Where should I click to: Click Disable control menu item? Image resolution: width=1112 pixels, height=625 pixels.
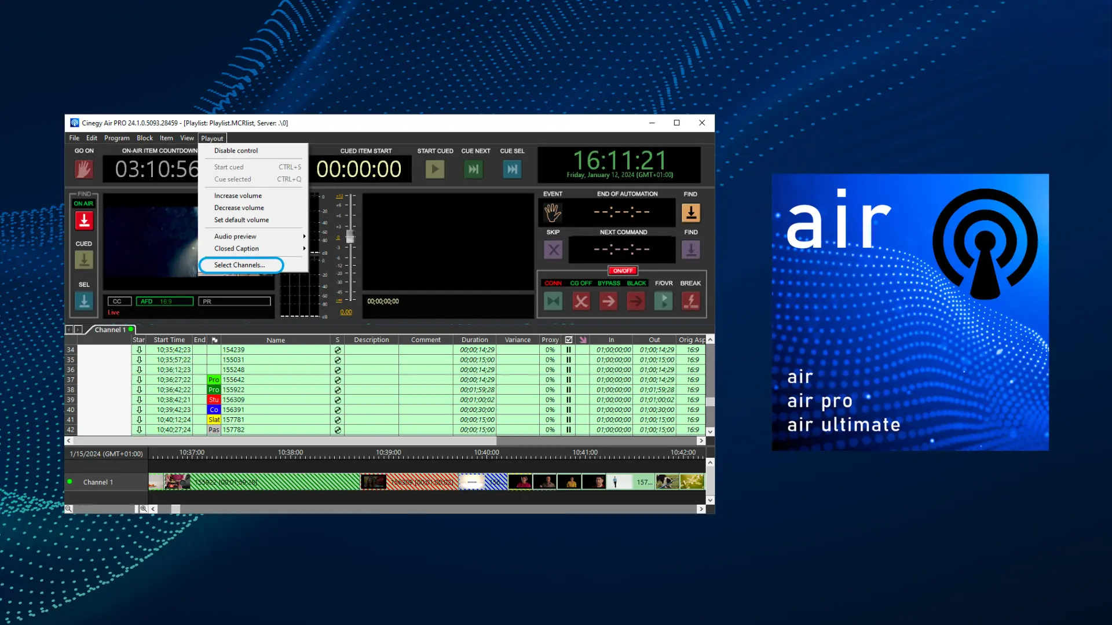[x=236, y=150]
